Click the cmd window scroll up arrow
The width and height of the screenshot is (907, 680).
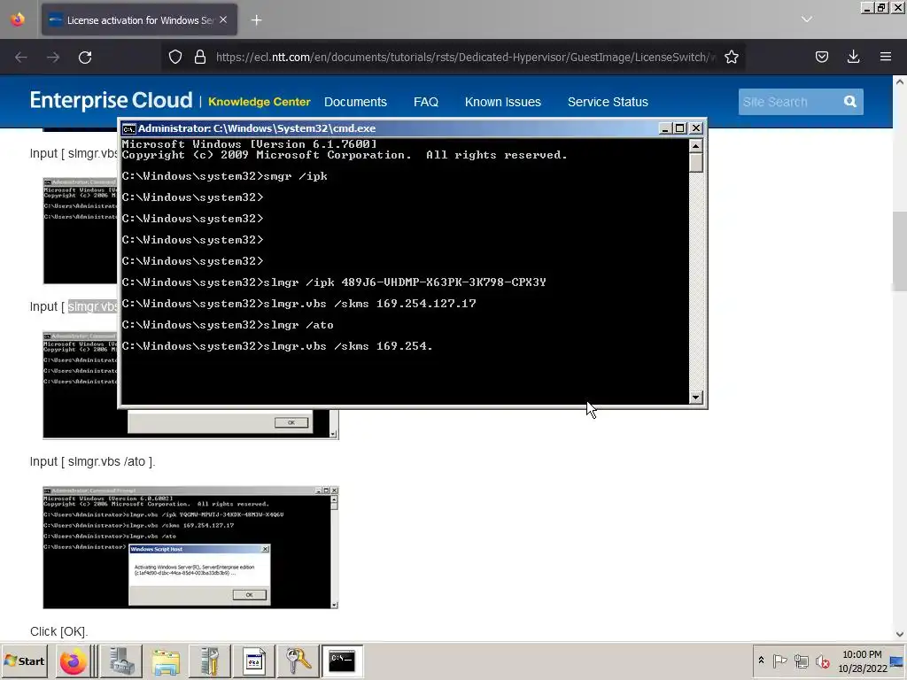click(696, 145)
